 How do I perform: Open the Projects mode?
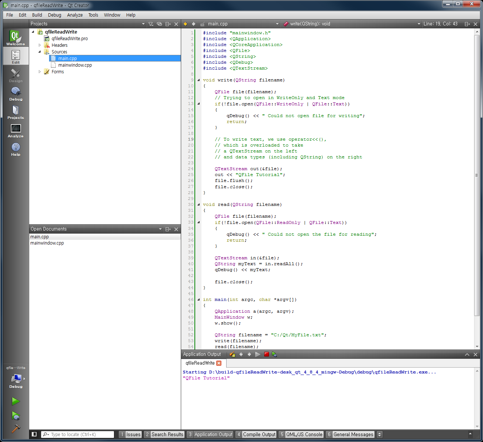pos(15,112)
